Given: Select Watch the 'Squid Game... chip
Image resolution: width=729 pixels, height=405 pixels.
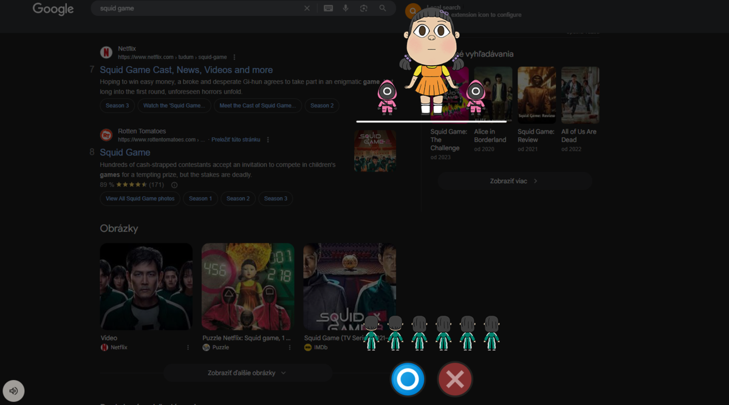Looking at the screenshot, I should click(174, 106).
